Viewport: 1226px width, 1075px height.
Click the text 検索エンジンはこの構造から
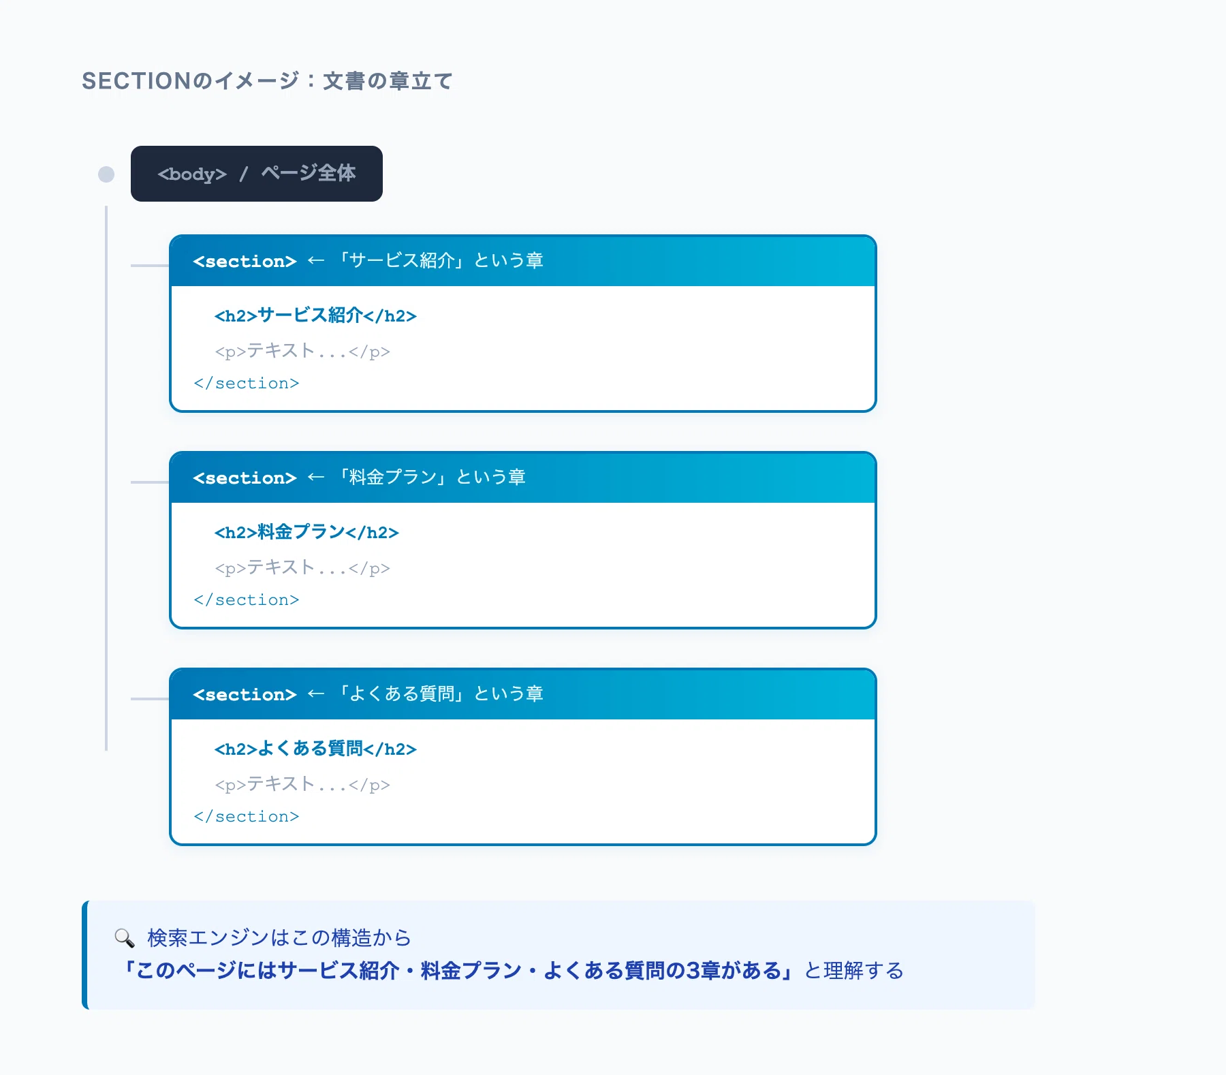[x=280, y=938]
